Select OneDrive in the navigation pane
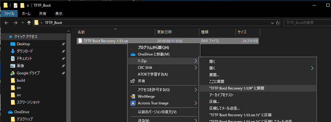331x122 pixels. point(22,112)
